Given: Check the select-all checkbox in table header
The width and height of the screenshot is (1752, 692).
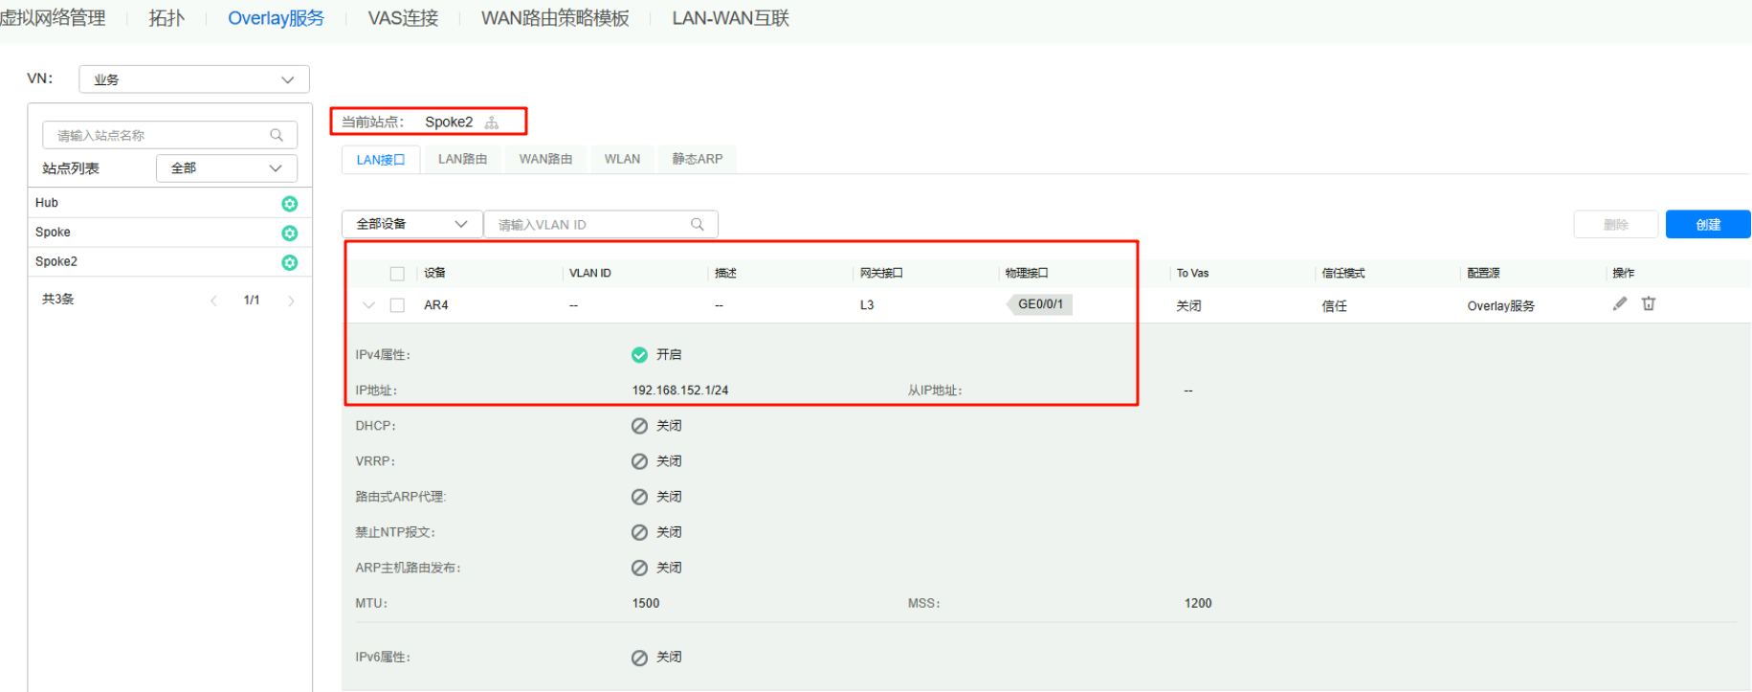Looking at the screenshot, I should (397, 274).
